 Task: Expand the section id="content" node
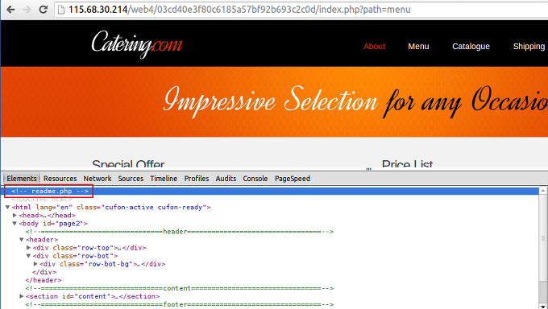tap(22, 296)
